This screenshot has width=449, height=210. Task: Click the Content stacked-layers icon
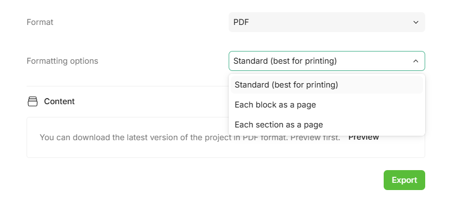(33, 101)
